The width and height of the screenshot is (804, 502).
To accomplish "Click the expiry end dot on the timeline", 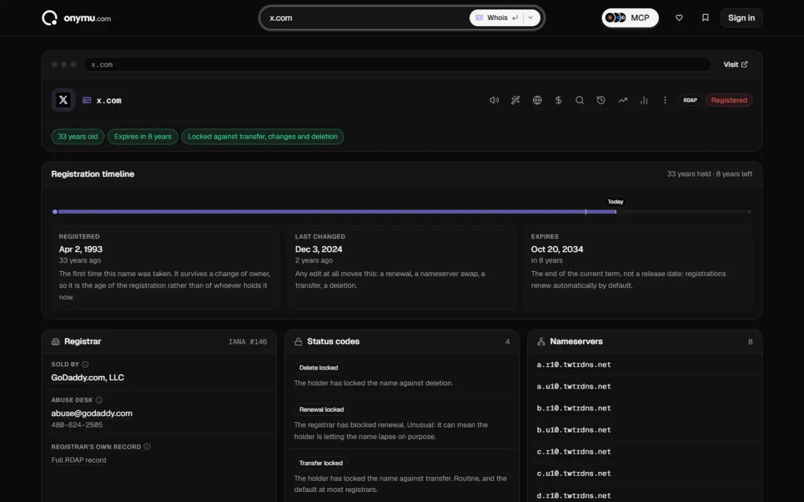I will click(x=749, y=212).
